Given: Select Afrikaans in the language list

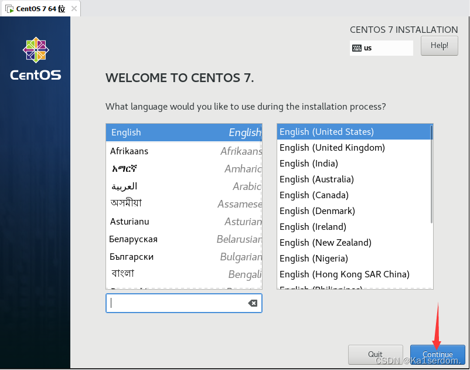Looking at the screenshot, I should tap(184, 151).
